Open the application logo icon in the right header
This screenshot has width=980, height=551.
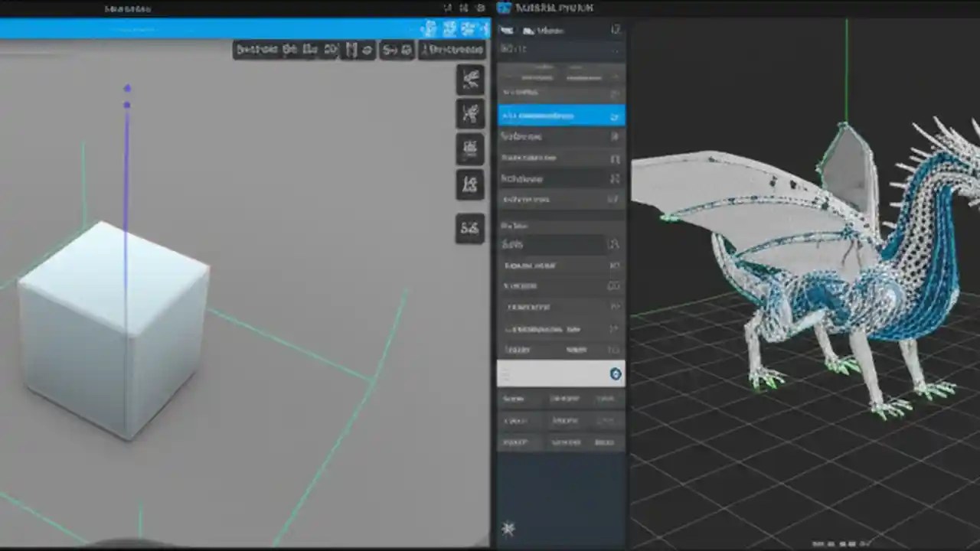coord(505,8)
